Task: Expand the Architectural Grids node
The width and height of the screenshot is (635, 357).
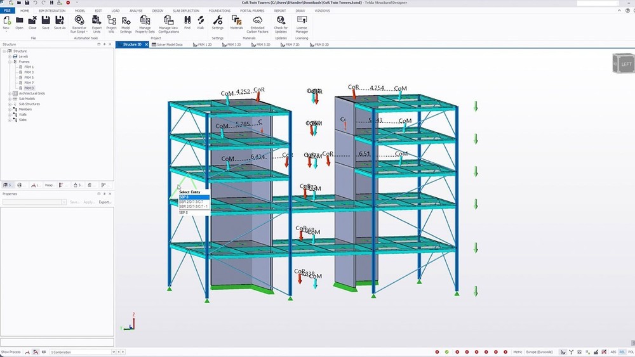Action: click(10, 93)
